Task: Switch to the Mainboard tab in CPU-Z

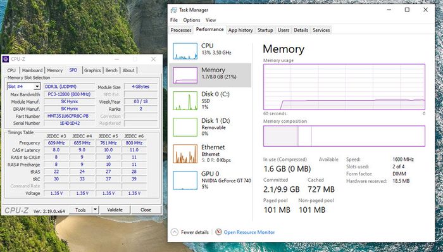Action: pos(32,70)
